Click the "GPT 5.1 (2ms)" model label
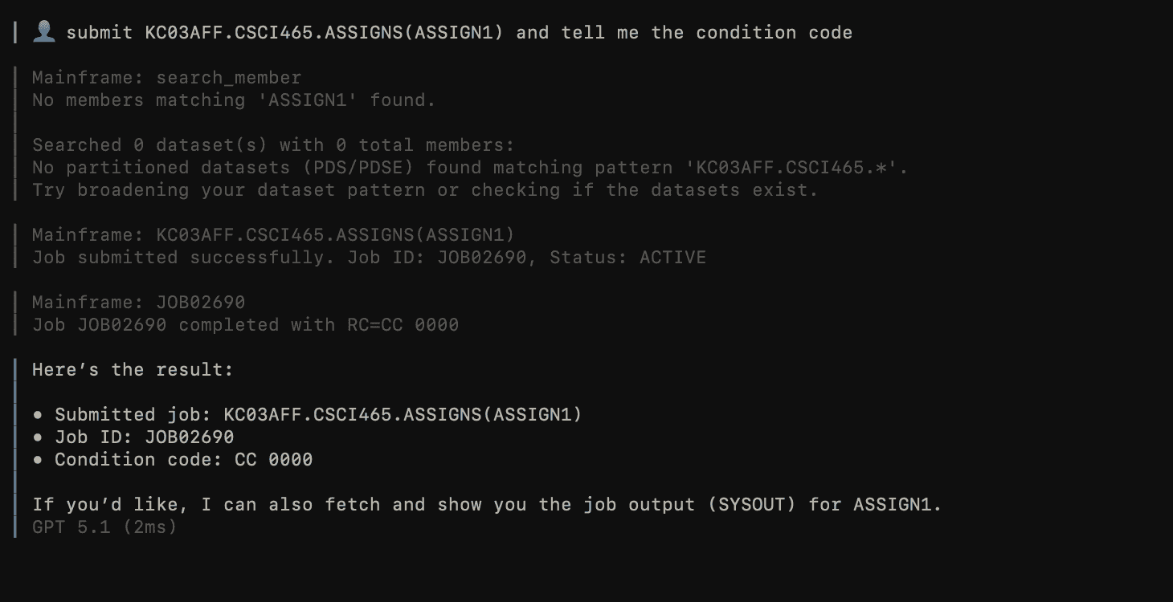The image size is (1173, 602). click(x=104, y=527)
